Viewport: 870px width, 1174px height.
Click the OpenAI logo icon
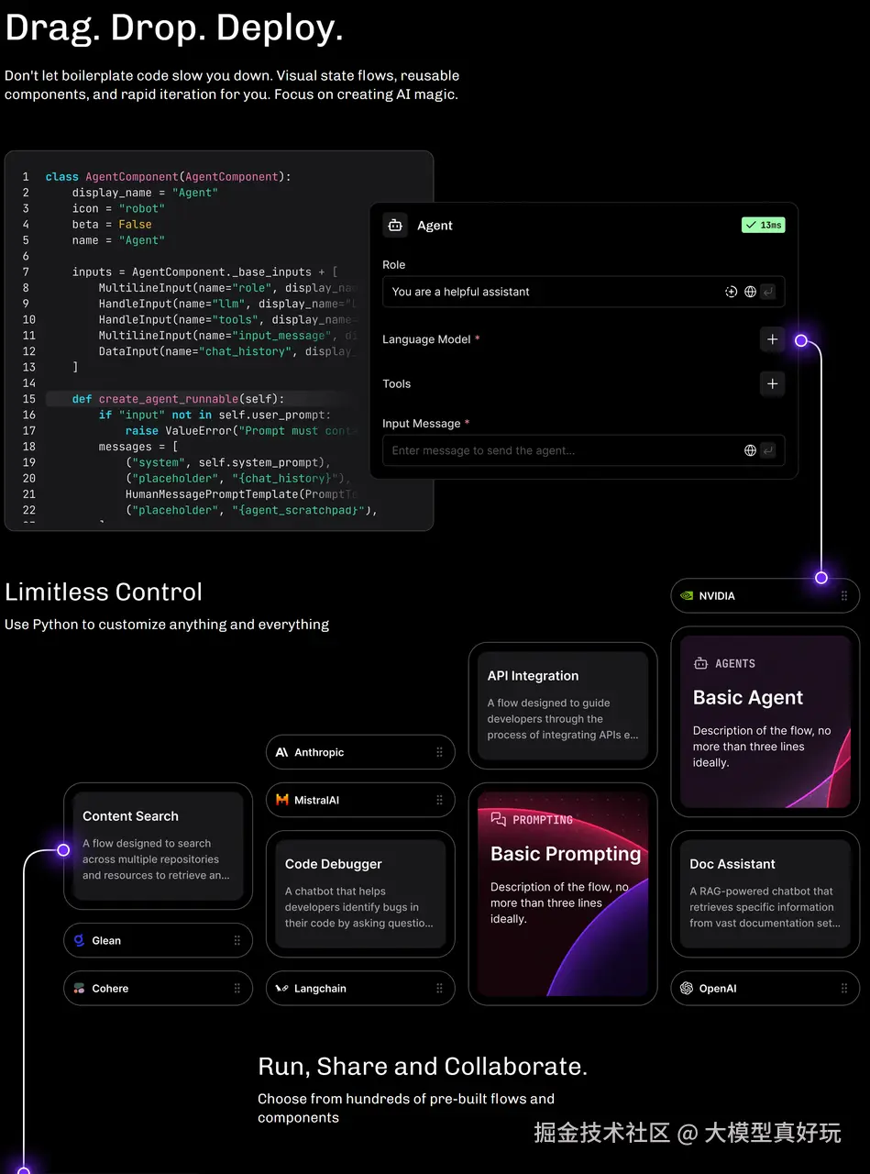click(x=687, y=989)
